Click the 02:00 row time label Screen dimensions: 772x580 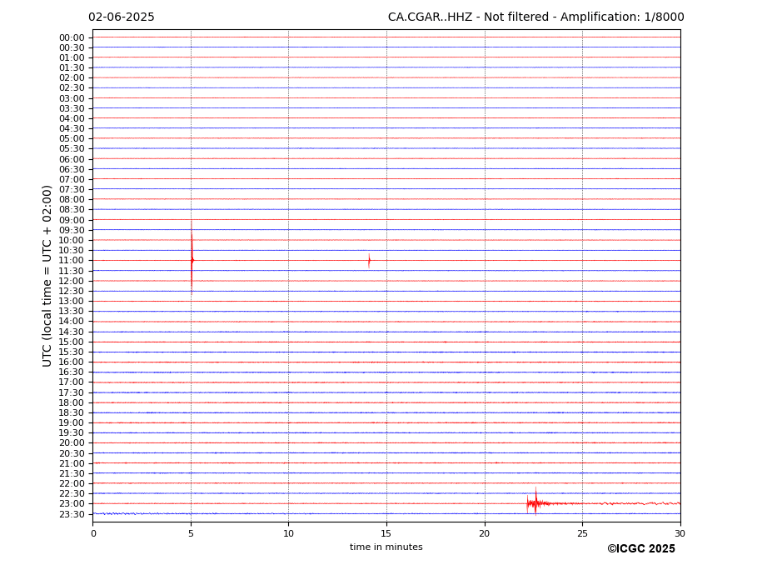coord(72,77)
